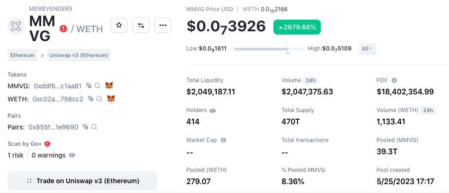449x193 pixels.
Task: Open the Volume 24h period selector
Action: click(311, 80)
